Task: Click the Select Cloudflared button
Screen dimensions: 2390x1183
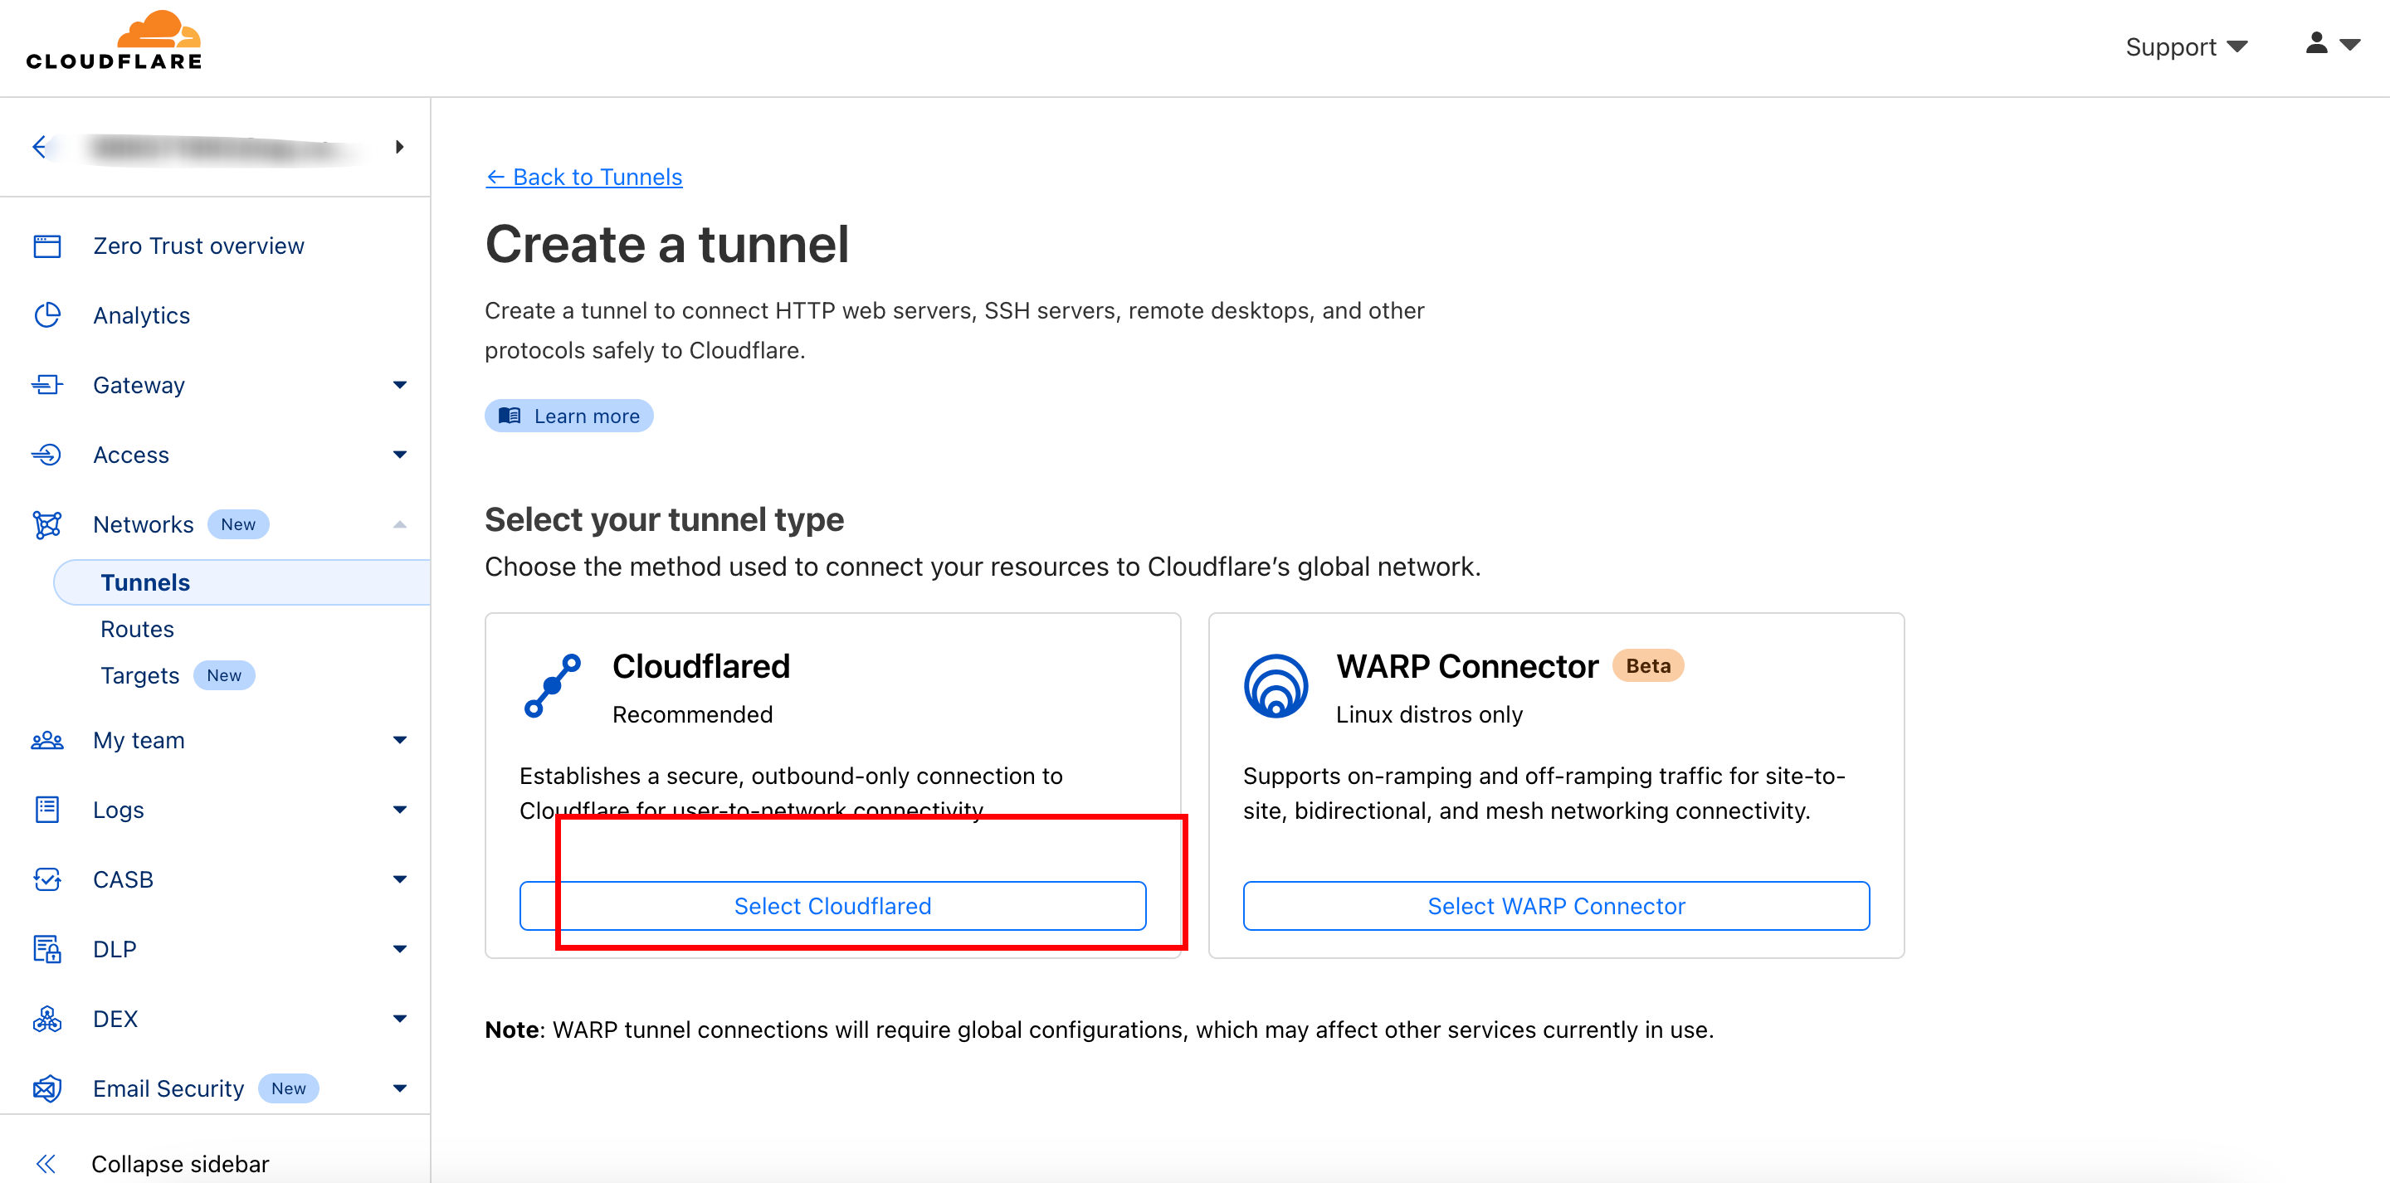Action: [832, 906]
